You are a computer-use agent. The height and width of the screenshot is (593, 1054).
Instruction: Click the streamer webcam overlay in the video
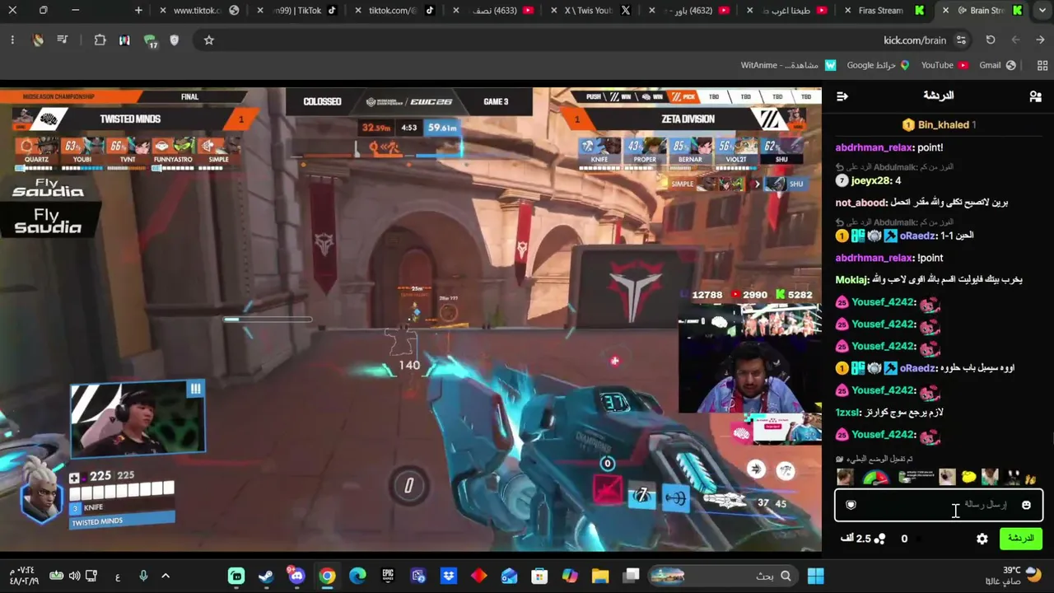749,358
